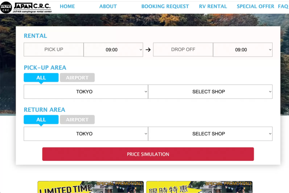Go to the ABOUT page
Viewport: 289px width, 193px height.
tap(108, 6)
